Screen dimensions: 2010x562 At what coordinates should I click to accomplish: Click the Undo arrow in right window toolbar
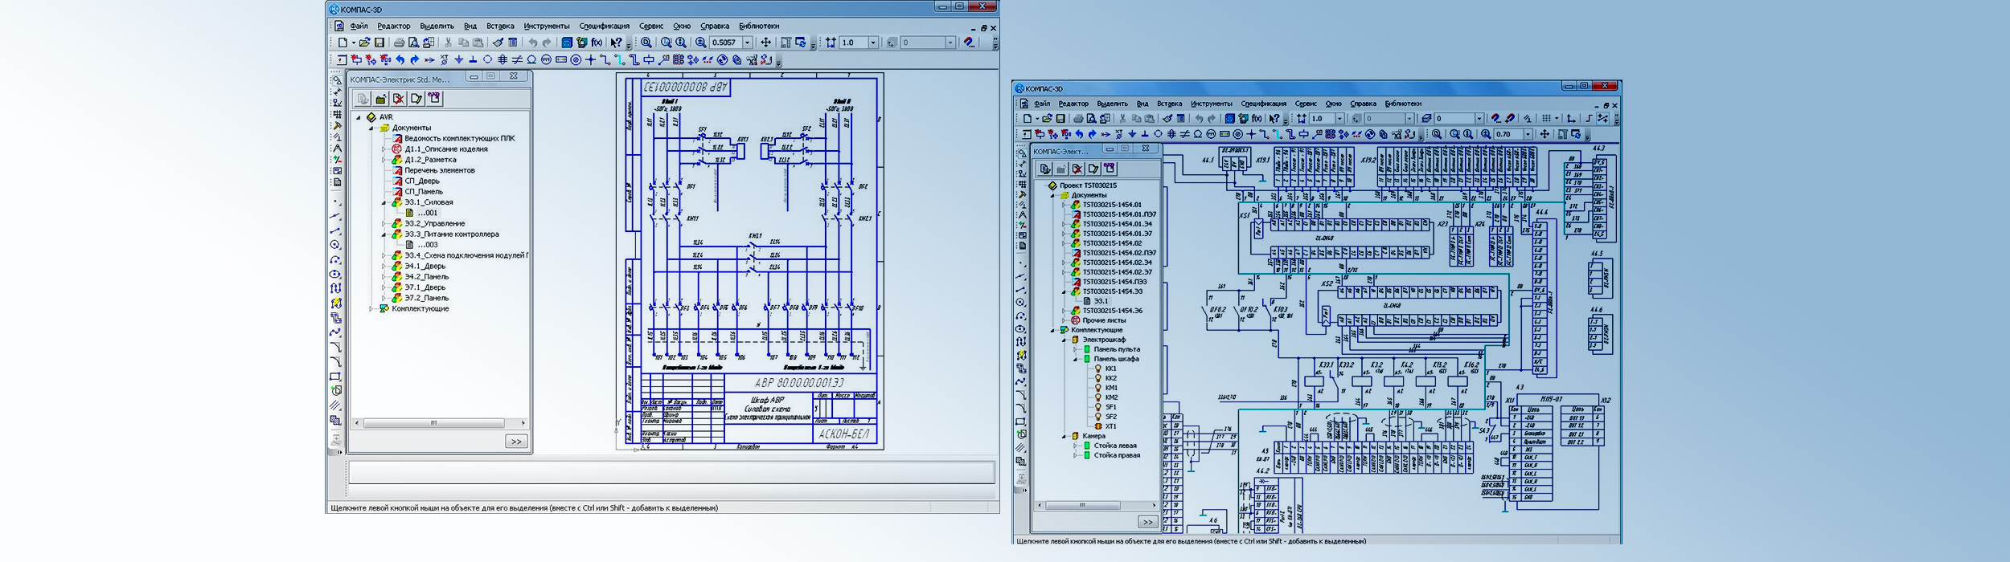pyautogui.click(x=1199, y=119)
